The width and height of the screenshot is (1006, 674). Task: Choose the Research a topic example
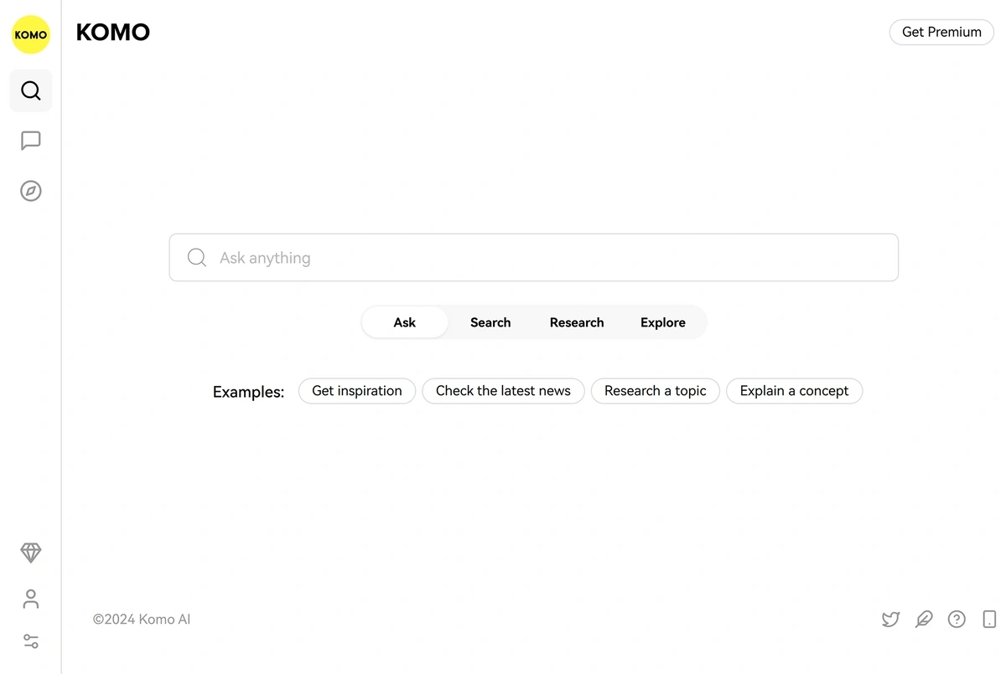[x=656, y=391]
